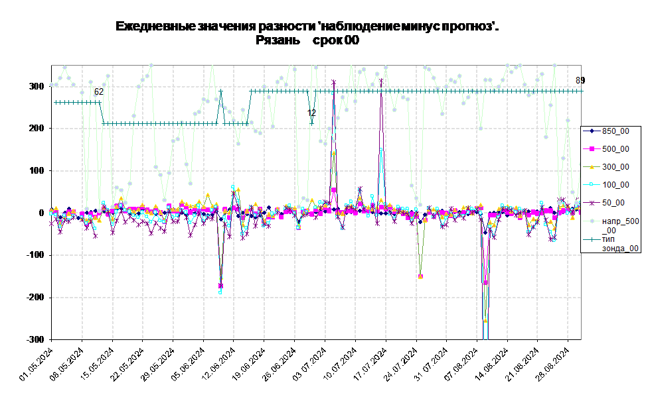Click the y-axis value -200
Screen dimensions: 648x397
35,298
